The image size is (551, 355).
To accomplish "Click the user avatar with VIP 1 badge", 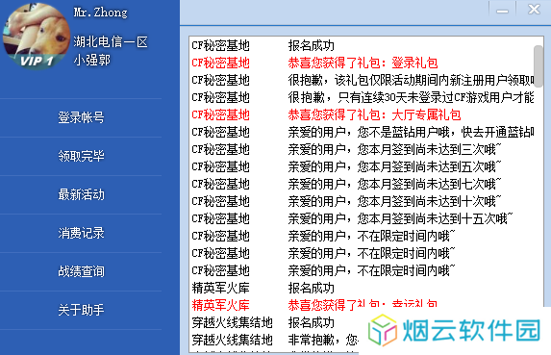I will click(x=37, y=37).
